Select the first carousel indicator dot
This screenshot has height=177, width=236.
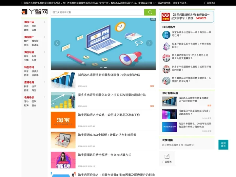pyautogui.click(x=101, y=68)
